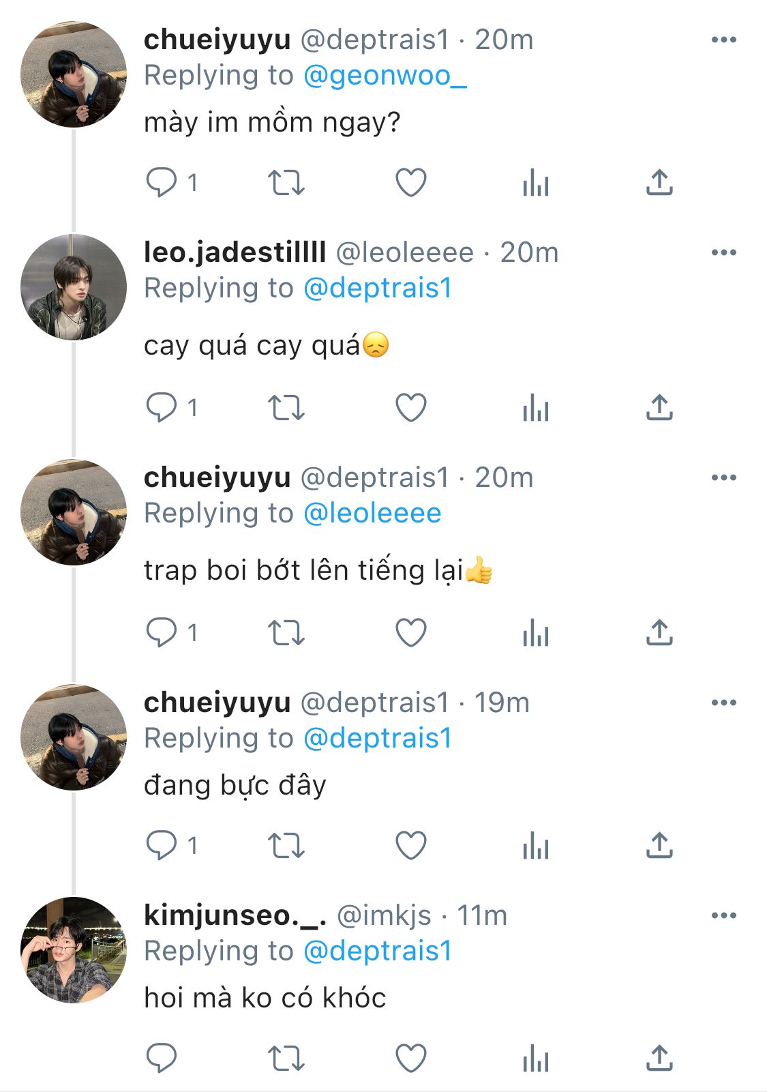
Task: Open the @leoleeee mention link
Action: point(372,514)
